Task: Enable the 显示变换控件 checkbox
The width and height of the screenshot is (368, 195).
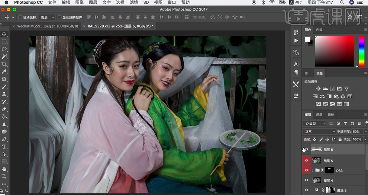Action: (x=59, y=17)
